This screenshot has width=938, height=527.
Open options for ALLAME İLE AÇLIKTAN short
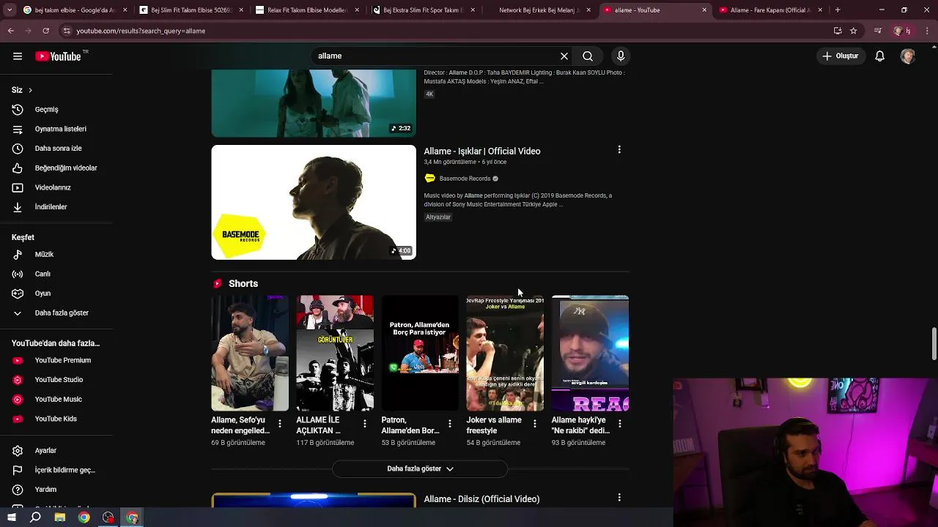tap(365, 424)
